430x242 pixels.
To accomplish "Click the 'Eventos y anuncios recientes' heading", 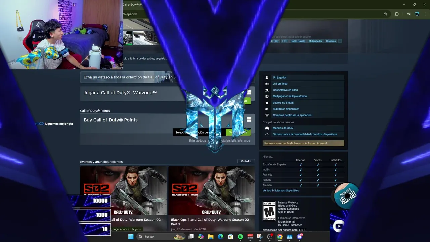I will pos(101,162).
